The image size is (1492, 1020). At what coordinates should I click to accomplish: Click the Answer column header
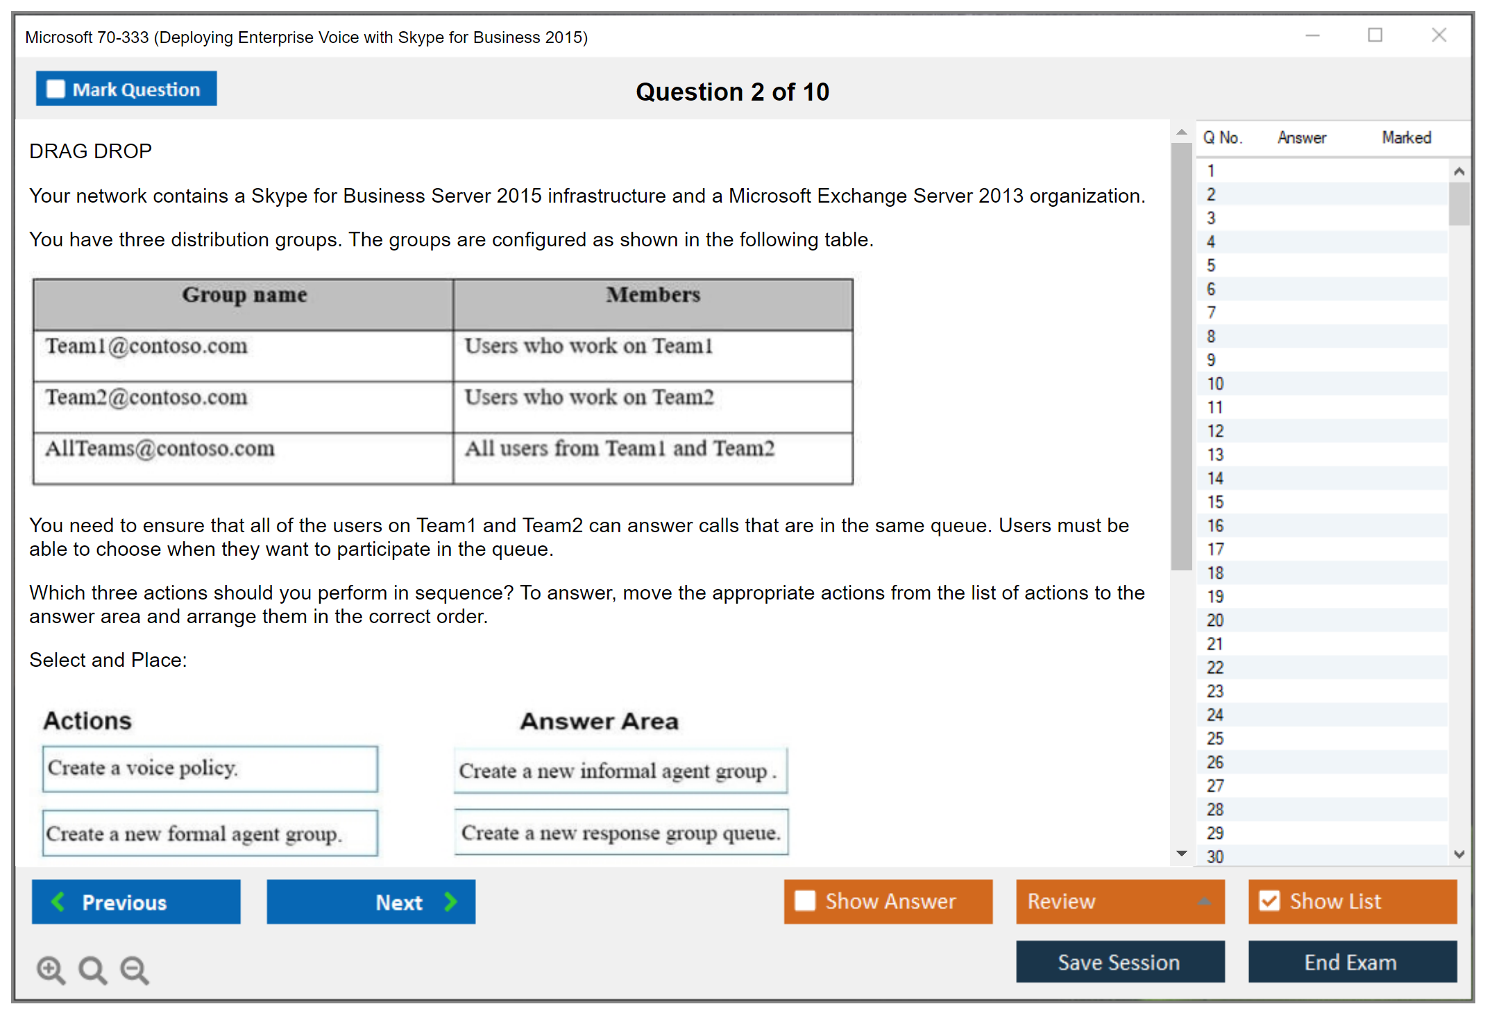(x=1301, y=137)
